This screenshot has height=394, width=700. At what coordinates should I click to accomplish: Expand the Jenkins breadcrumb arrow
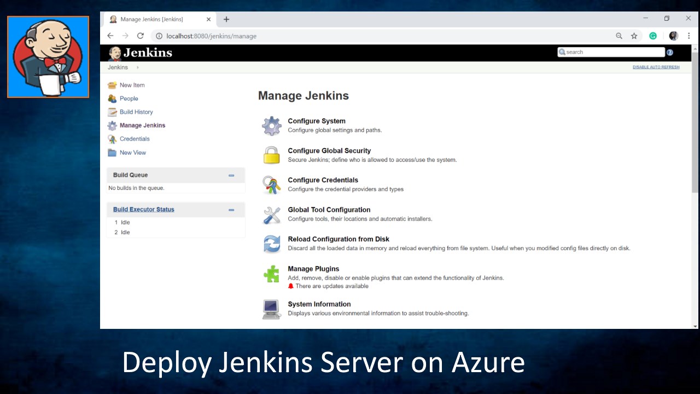point(138,67)
